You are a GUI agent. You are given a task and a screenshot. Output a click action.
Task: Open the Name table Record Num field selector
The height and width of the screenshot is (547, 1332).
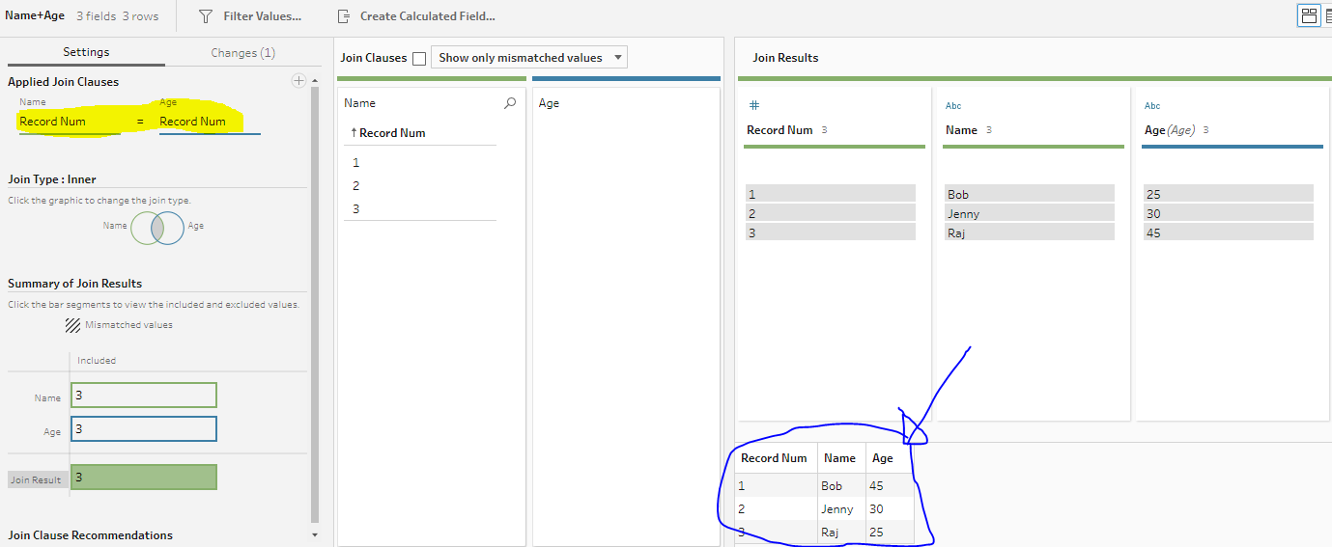coord(68,123)
